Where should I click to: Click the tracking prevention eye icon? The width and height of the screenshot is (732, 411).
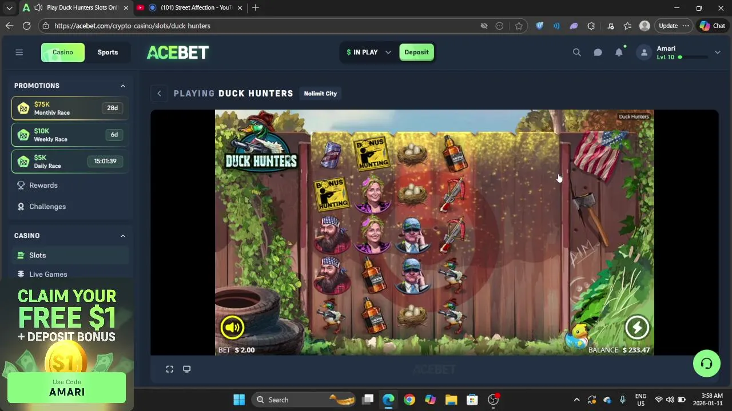(x=484, y=26)
